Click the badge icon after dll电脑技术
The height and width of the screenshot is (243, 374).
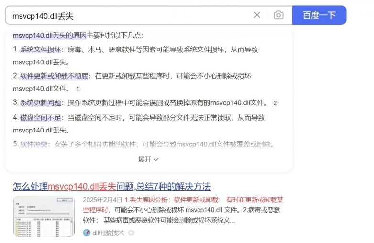[131, 233]
